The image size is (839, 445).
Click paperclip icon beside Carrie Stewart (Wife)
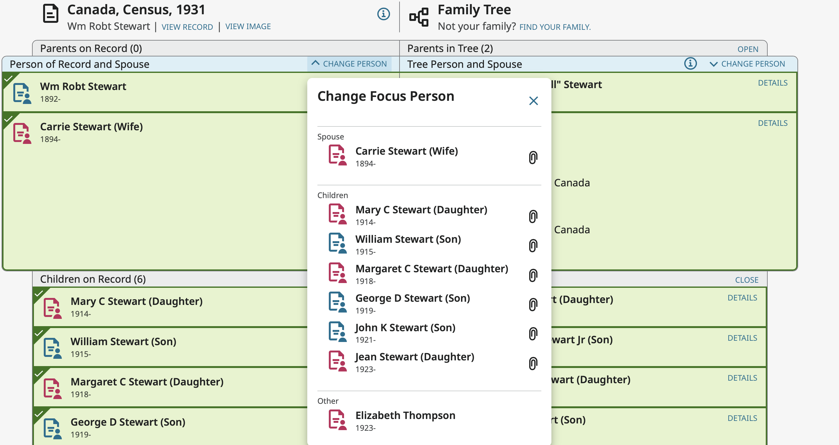coord(532,158)
